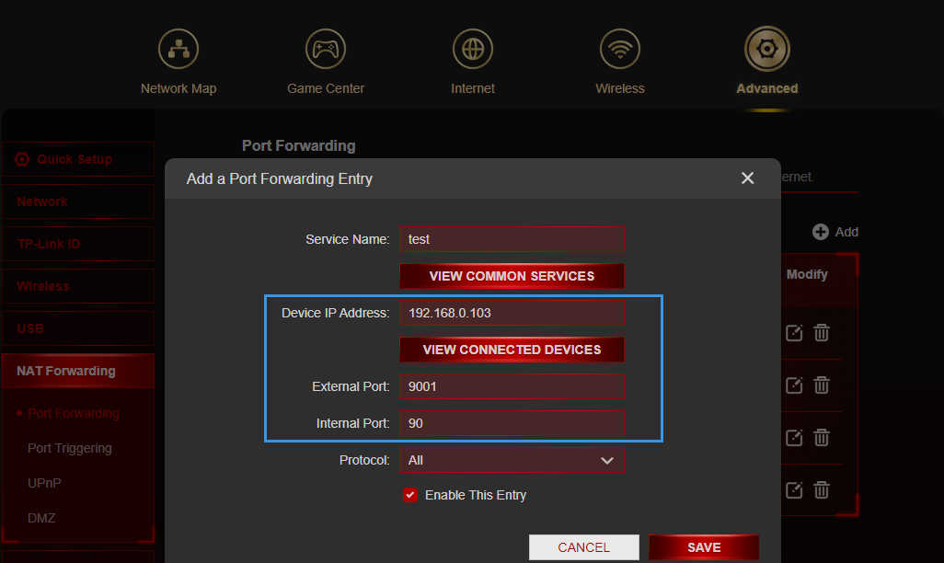Viewport: 944px width, 563px height.
Task: Click the External Port field showing 9001
Action: pos(512,386)
